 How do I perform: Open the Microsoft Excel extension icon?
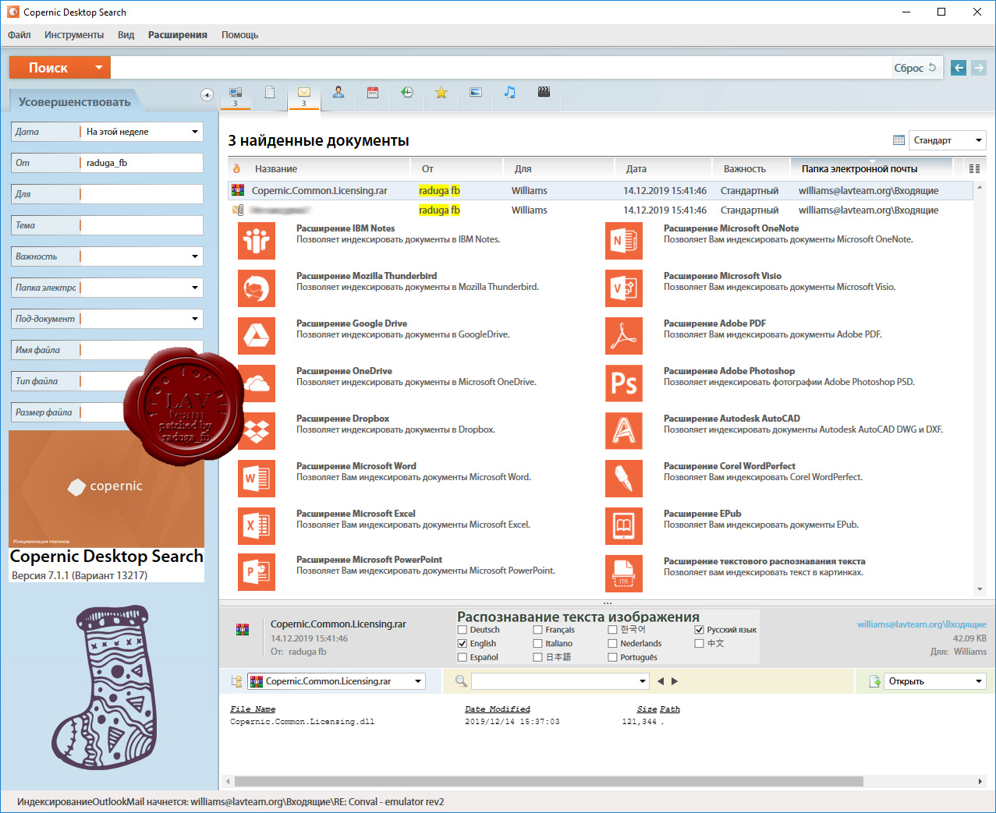257,526
